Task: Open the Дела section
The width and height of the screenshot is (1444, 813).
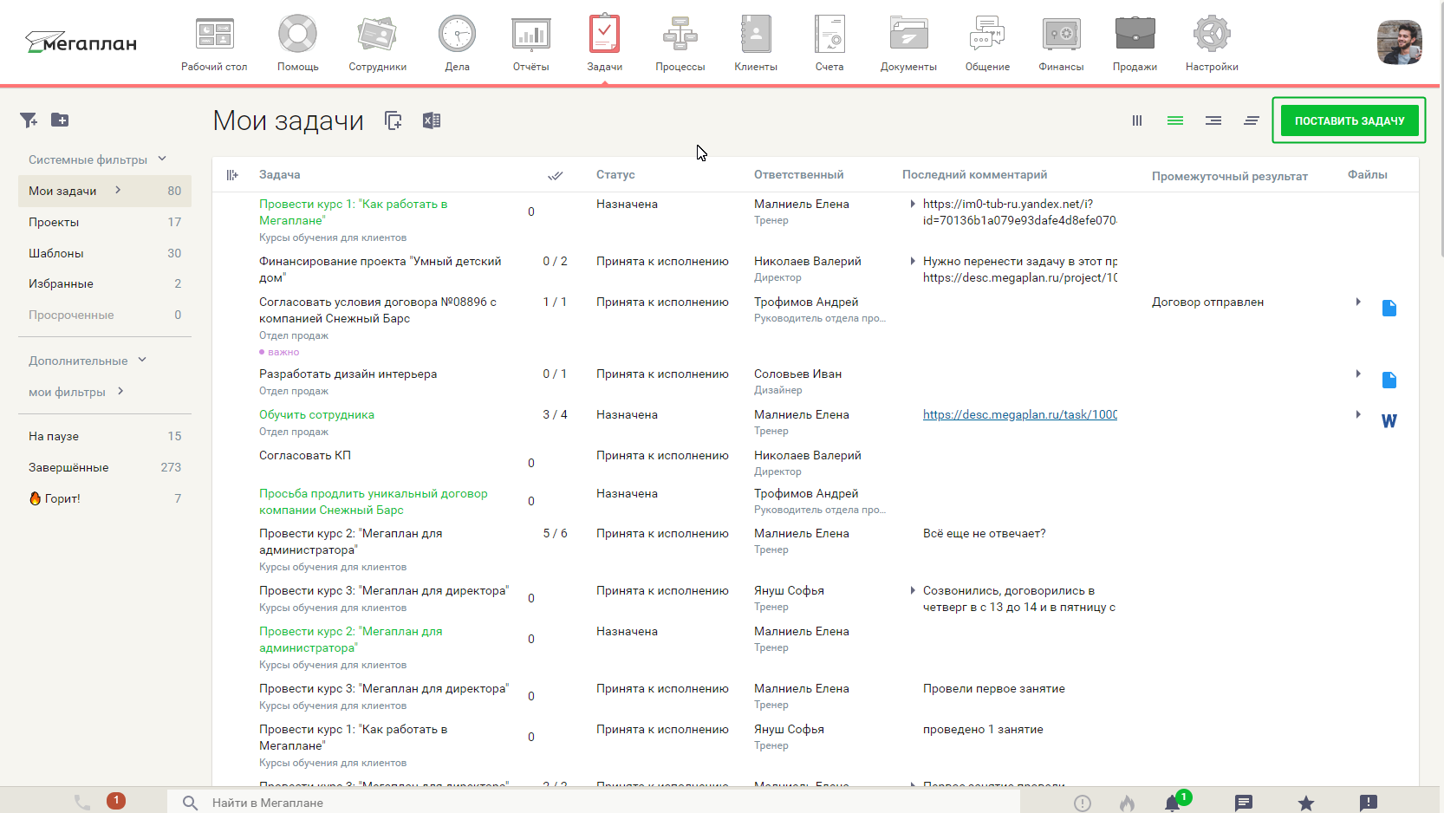Action: 457,44
